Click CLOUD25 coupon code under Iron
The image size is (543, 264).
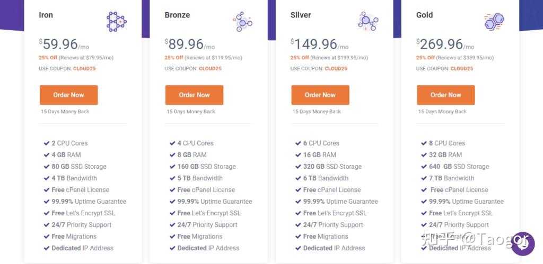pyautogui.click(x=84, y=68)
